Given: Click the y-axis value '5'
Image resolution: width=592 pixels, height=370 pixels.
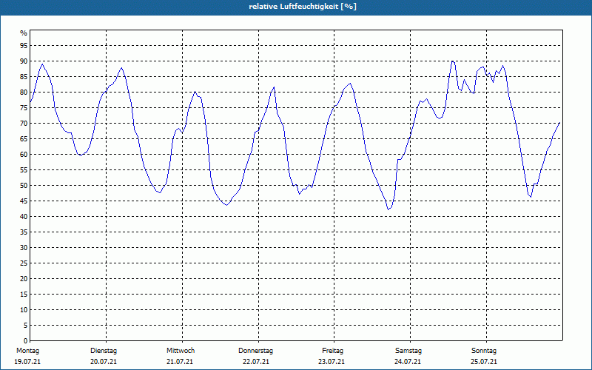Looking at the screenshot, I should click(x=26, y=326).
